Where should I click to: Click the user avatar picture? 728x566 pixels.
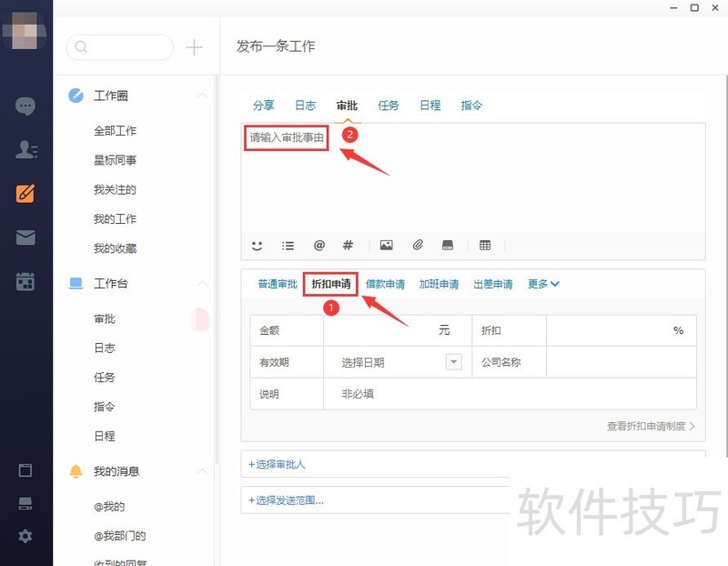click(25, 30)
